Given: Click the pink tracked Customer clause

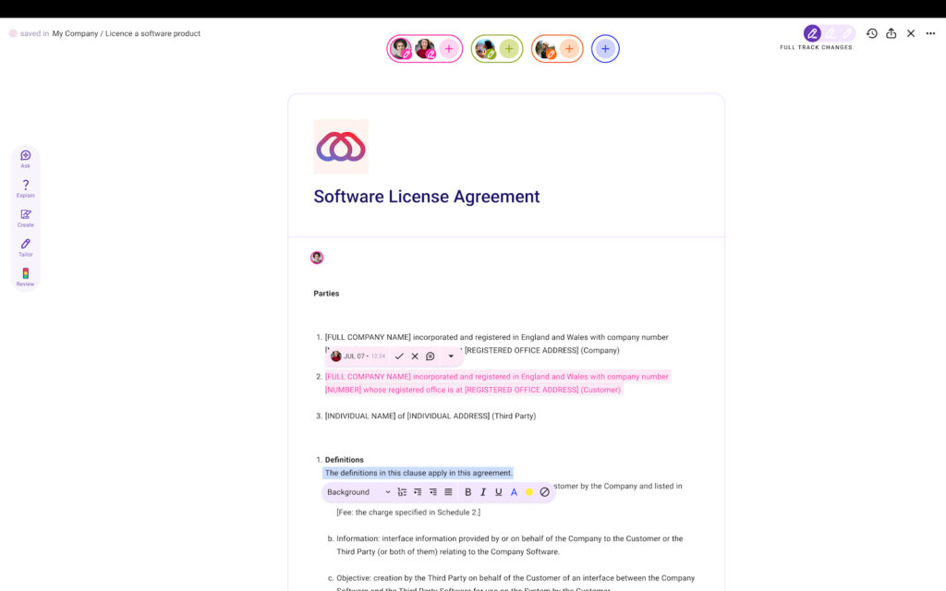Looking at the screenshot, I should (x=496, y=383).
